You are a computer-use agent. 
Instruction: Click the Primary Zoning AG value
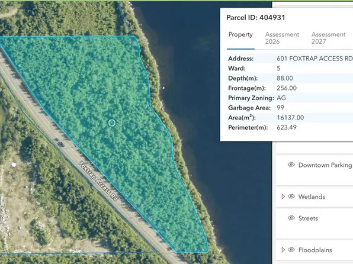(281, 98)
